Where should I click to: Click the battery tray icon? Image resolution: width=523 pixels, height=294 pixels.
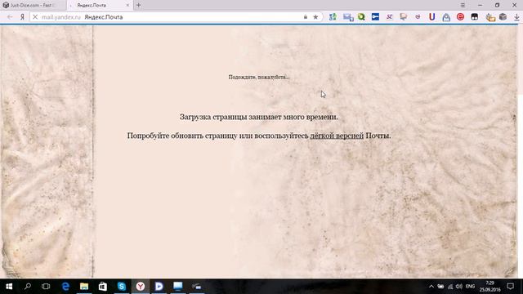tap(440, 287)
